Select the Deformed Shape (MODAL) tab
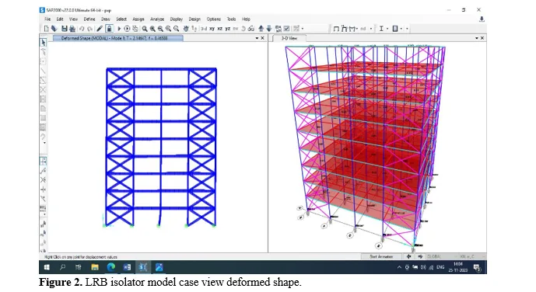This screenshot has width=536, height=292. coord(118,38)
